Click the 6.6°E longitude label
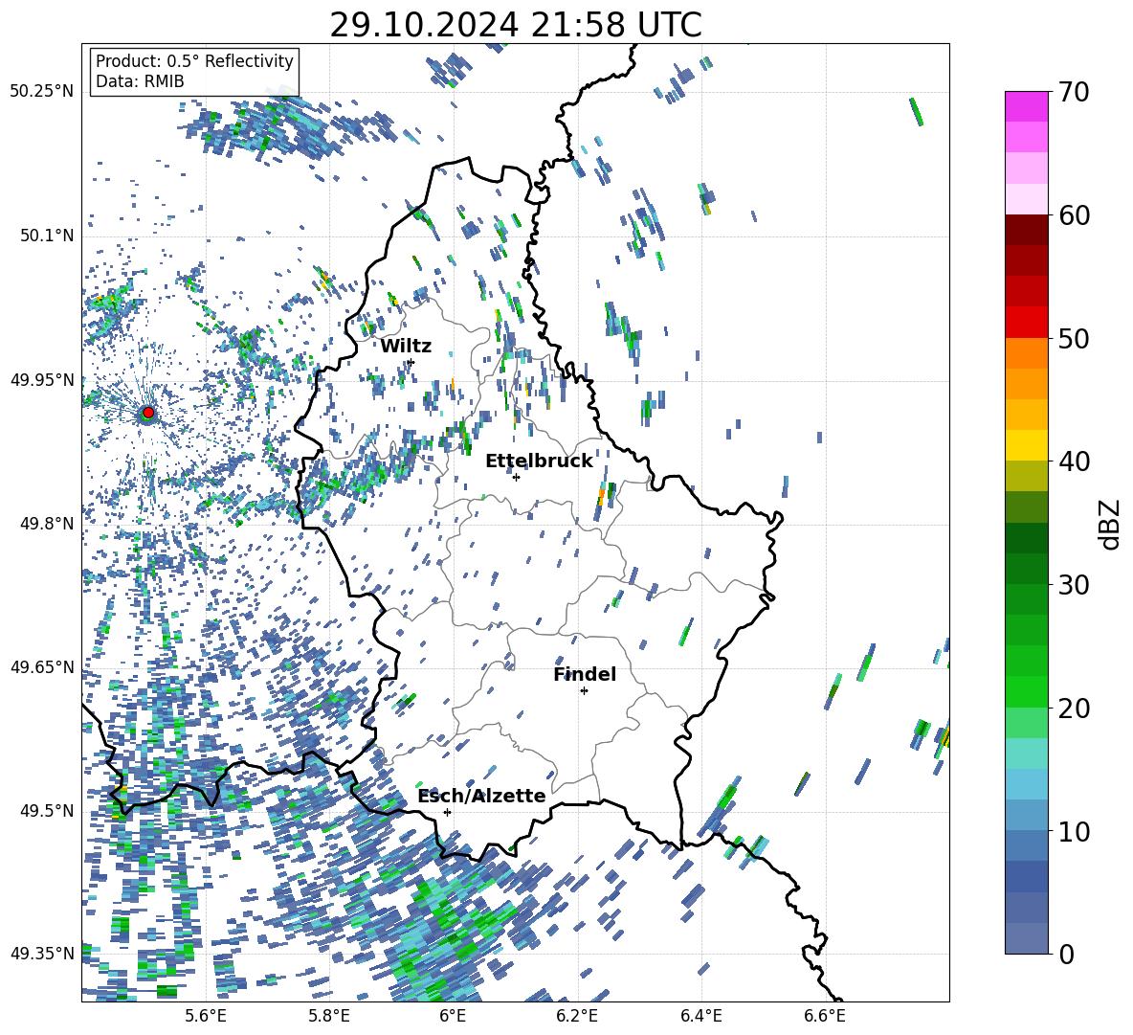 click(825, 1016)
